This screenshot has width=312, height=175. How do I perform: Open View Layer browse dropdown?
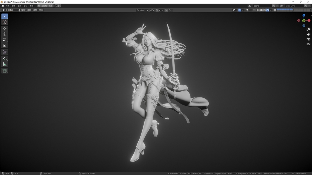[282, 6]
